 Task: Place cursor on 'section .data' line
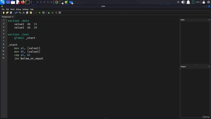(x=18, y=21)
